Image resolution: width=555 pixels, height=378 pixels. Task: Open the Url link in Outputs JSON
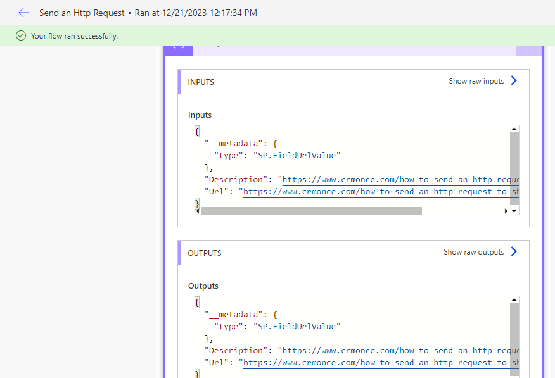(381, 363)
